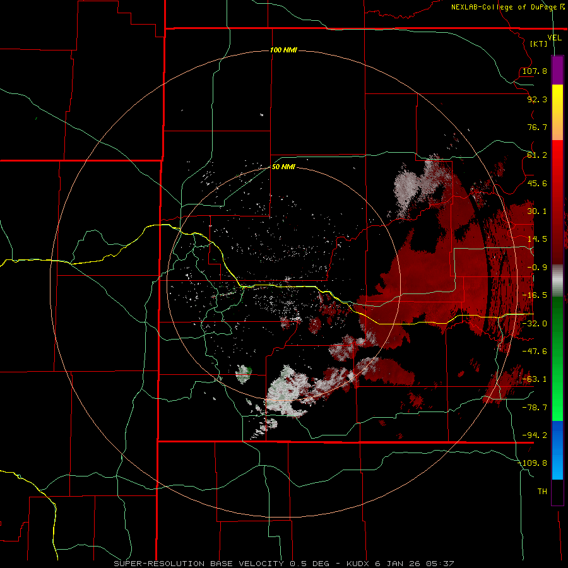568x568 pixels.
Task: Click the 30.1 velocity scale value
Action: [537, 211]
